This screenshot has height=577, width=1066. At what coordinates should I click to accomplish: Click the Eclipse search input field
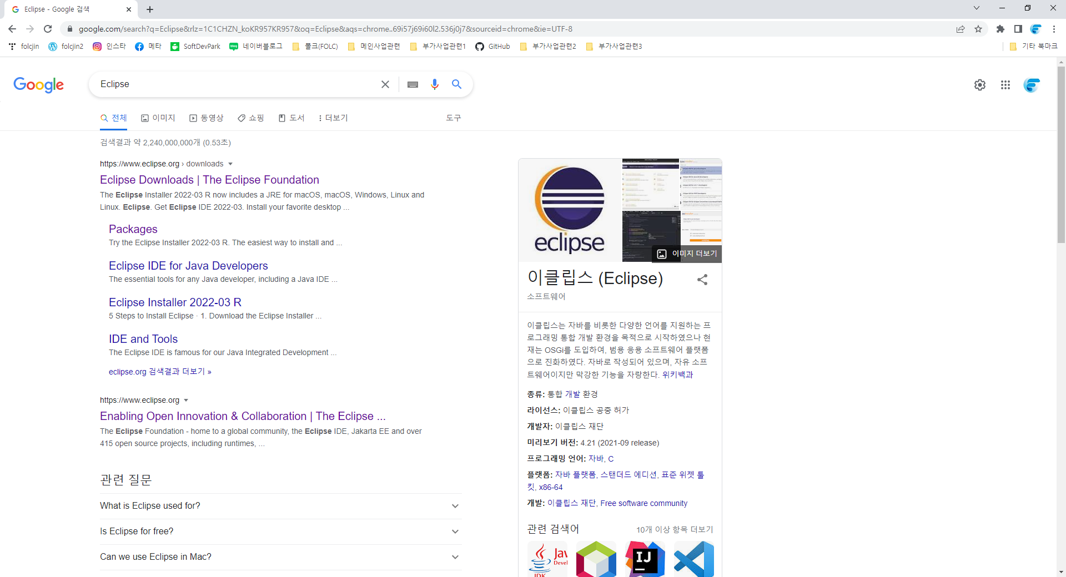click(x=236, y=84)
